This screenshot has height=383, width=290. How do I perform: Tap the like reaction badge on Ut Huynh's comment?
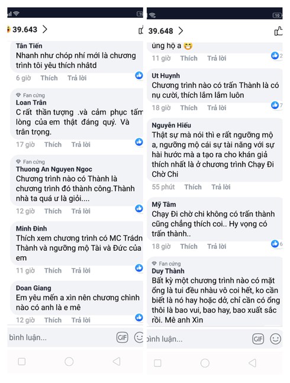click(275, 105)
